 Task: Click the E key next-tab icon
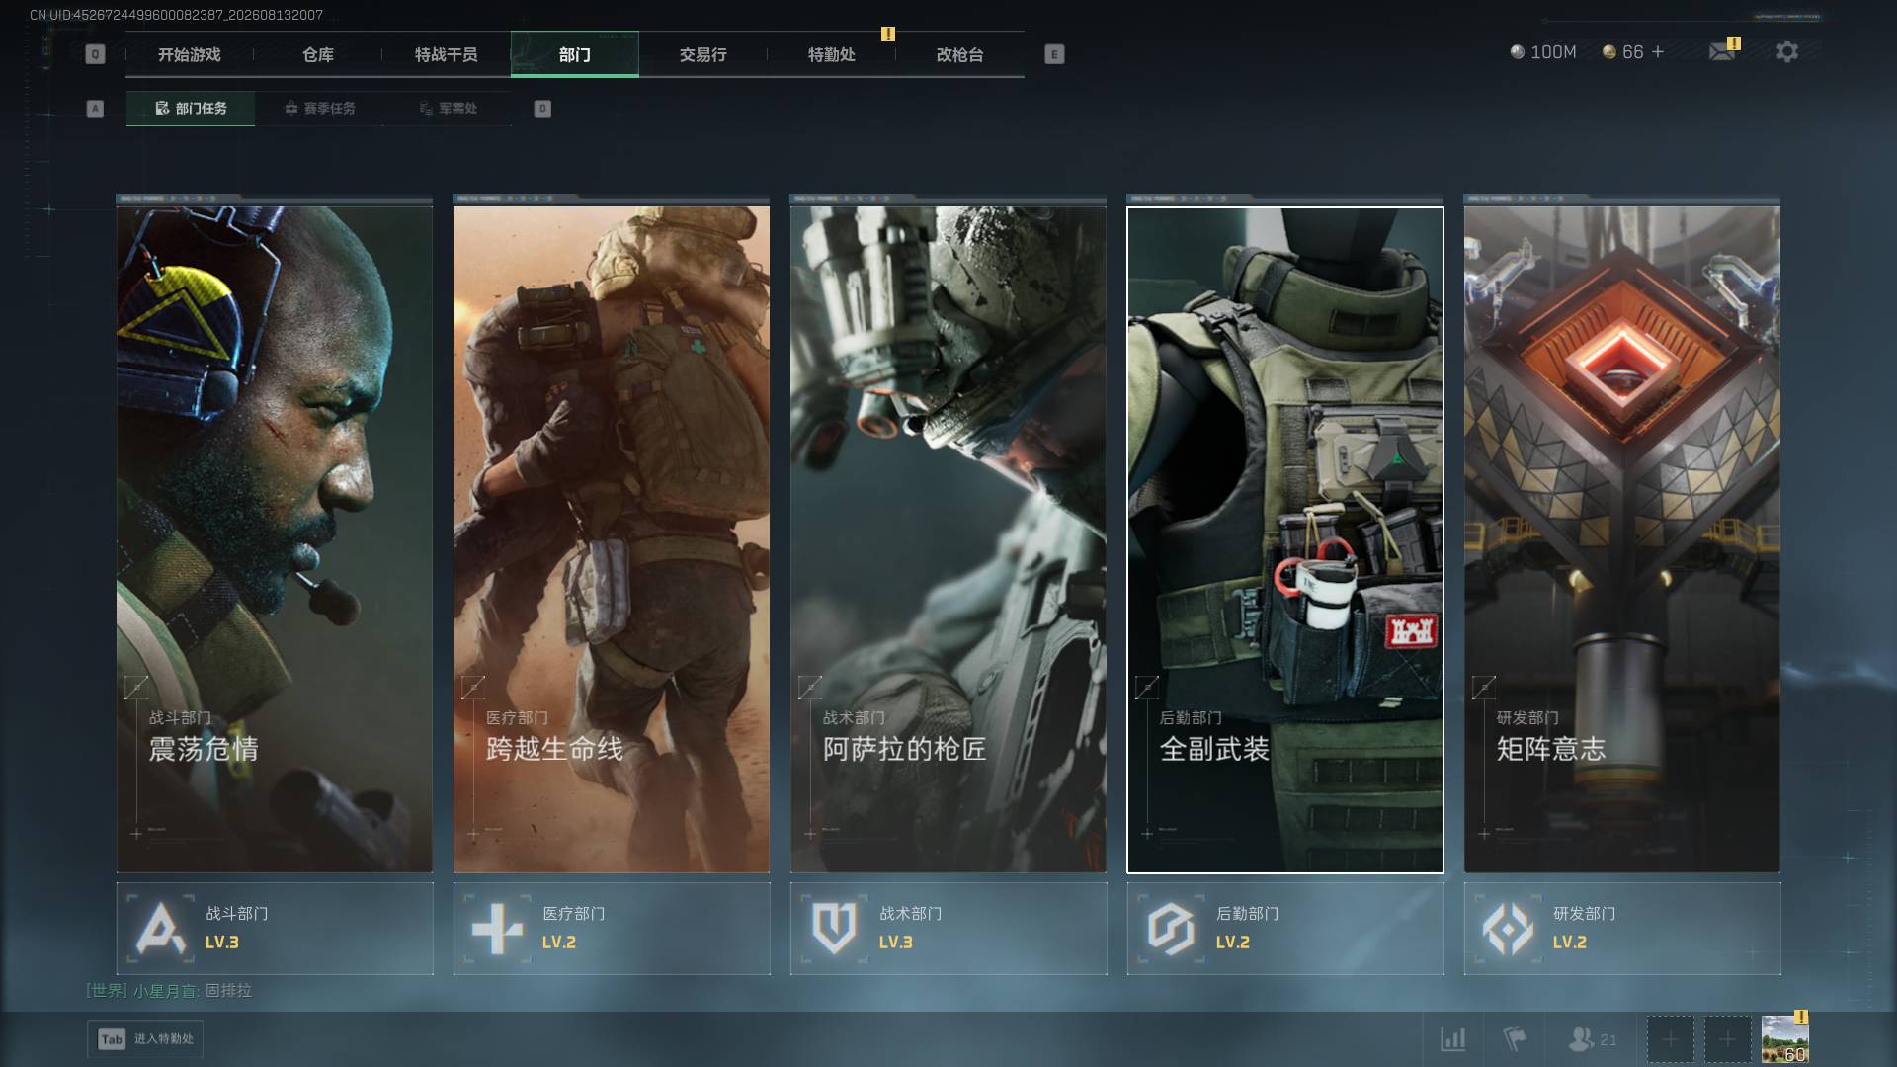tap(1054, 54)
